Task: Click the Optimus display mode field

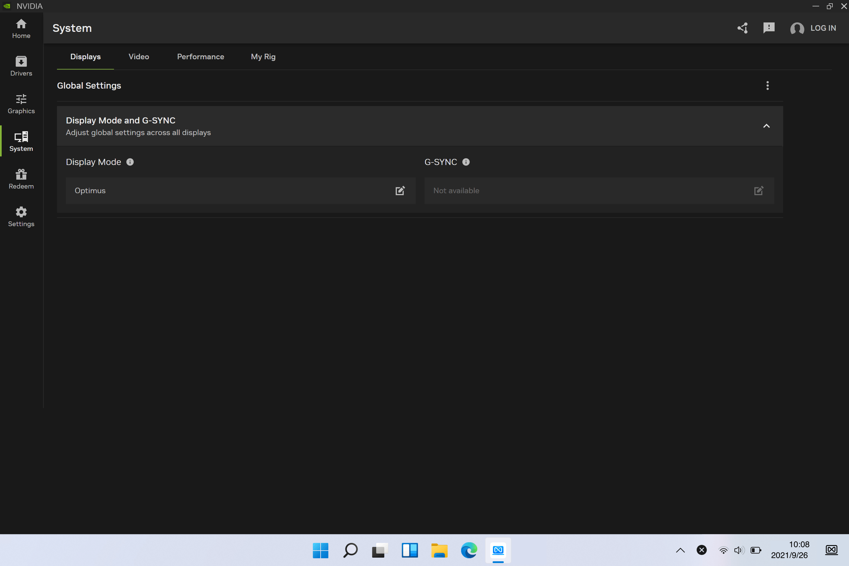Action: [241, 191]
